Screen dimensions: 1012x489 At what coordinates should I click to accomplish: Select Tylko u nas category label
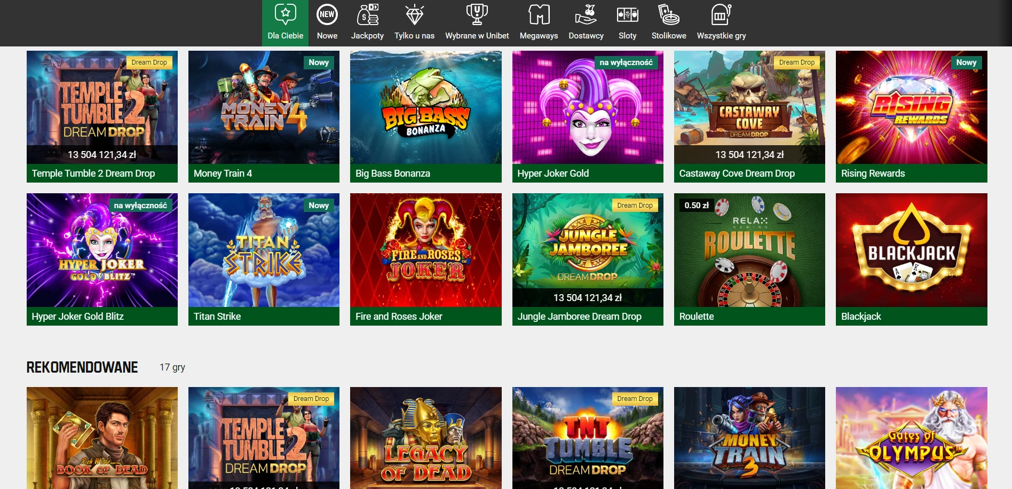coord(414,36)
